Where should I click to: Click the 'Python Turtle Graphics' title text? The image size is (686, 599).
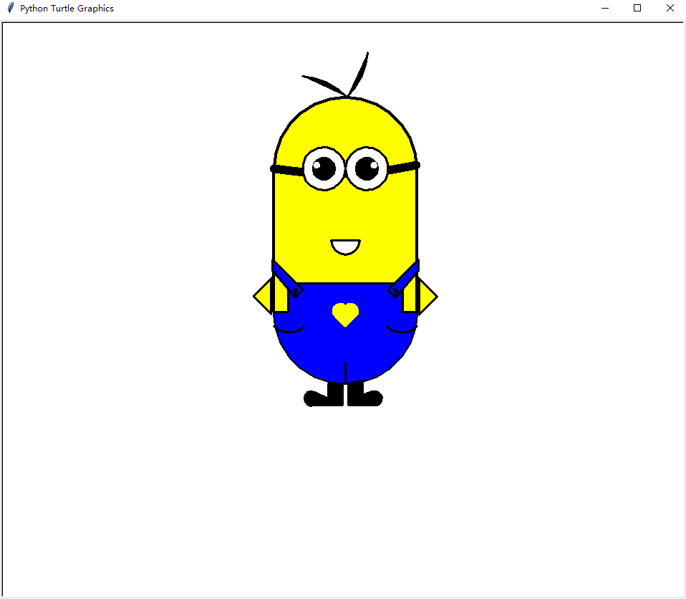[67, 9]
